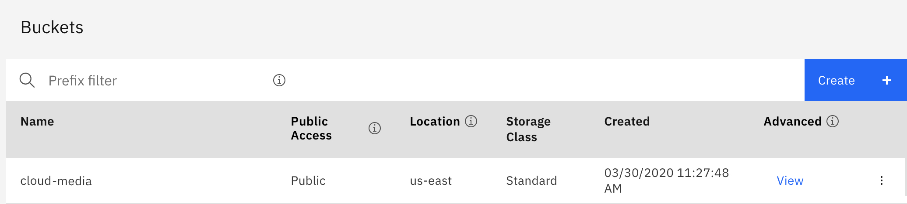Screen dimensions: 907x204
Task: Open the View link for cloud-media
Action: (790, 180)
